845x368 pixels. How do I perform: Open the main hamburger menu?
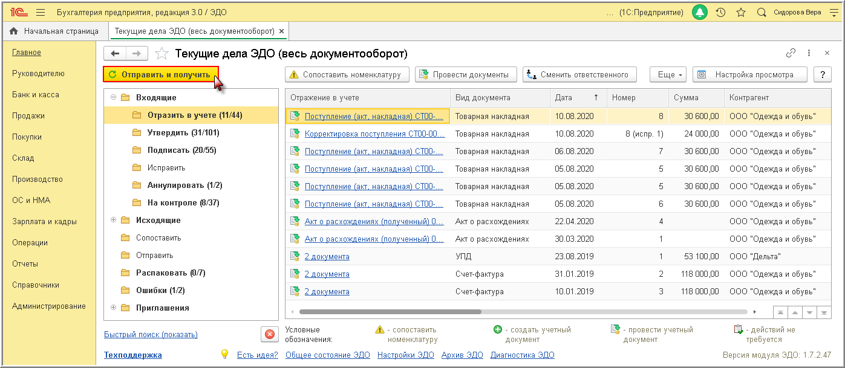(41, 12)
